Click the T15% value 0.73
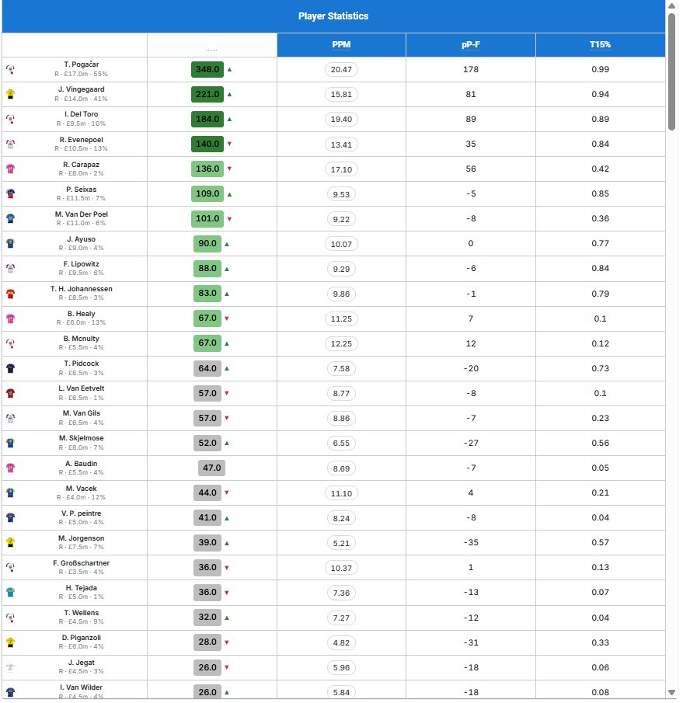This screenshot has height=703, width=683. (x=600, y=368)
